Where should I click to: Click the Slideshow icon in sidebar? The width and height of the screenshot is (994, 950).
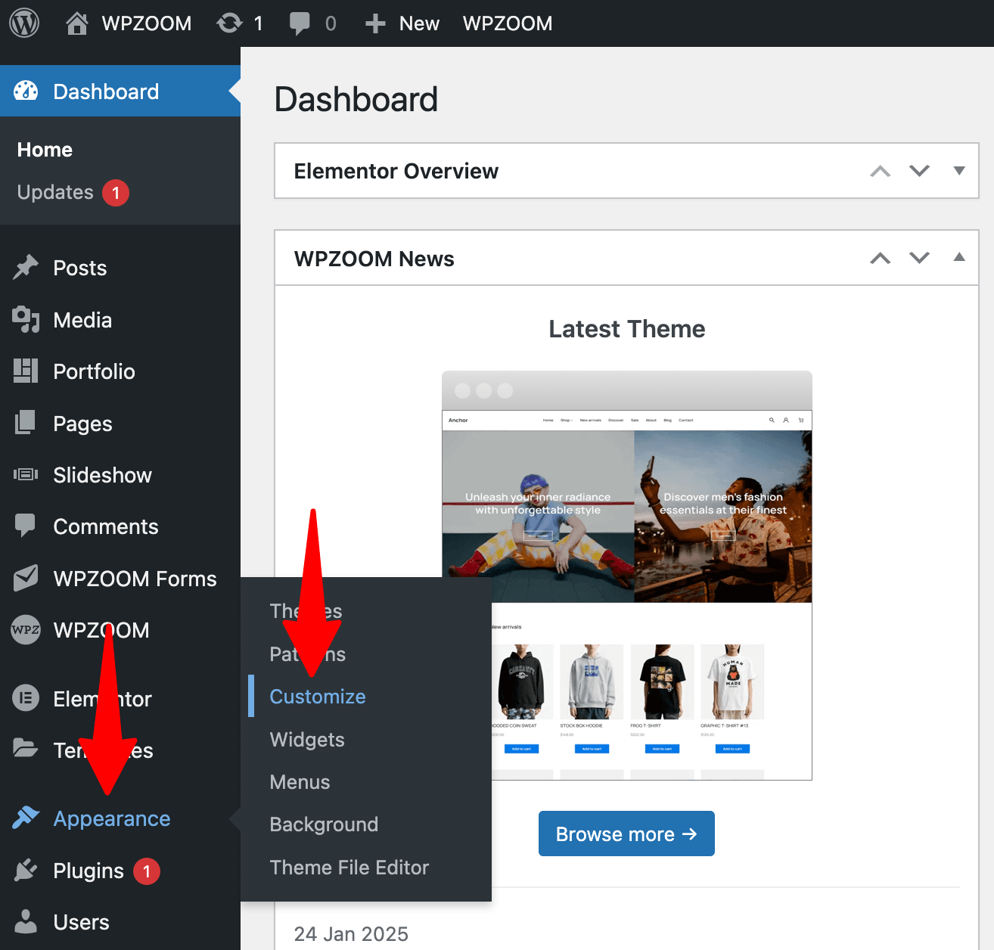pos(26,474)
